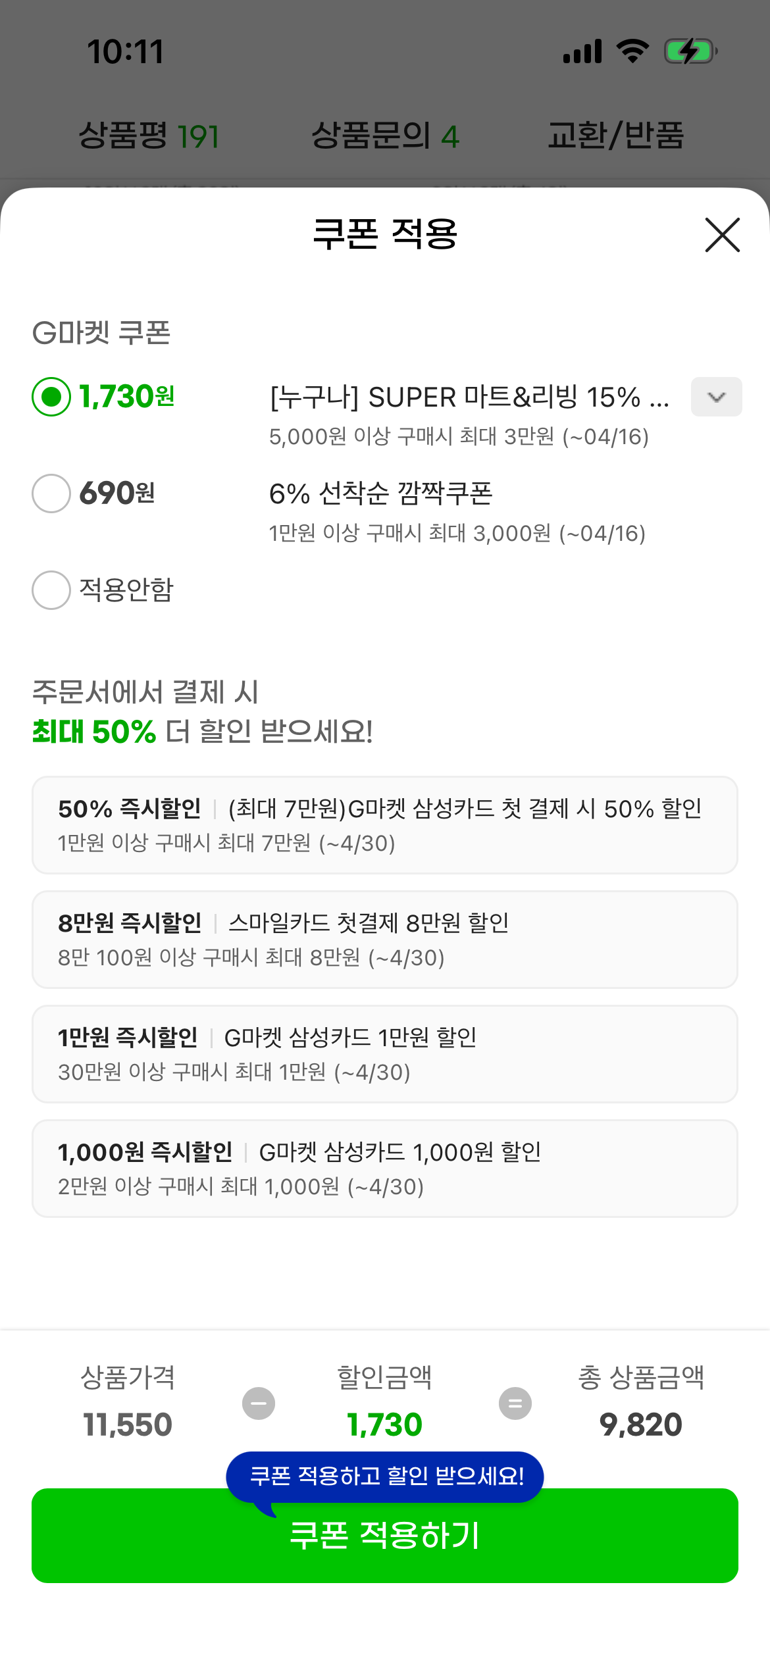This screenshot has height=1666, width=770.
Task: Tap the Wi-Fi status icon
Action: [632, 51]
